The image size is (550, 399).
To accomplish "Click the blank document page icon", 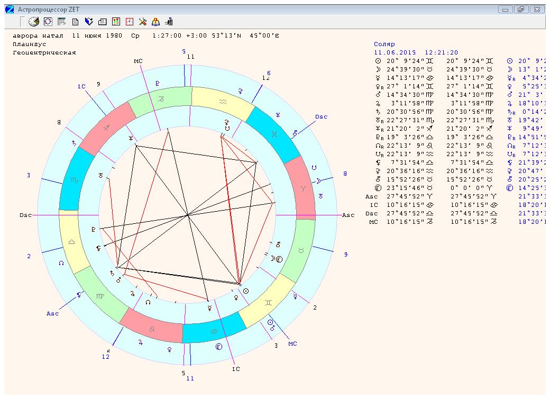I will [x=75, y=22].
